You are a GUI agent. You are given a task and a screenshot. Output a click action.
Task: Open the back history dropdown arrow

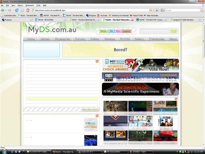[6, 10]
